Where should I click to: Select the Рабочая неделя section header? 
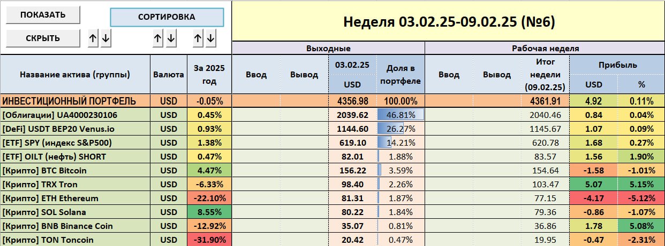[545, 49]
